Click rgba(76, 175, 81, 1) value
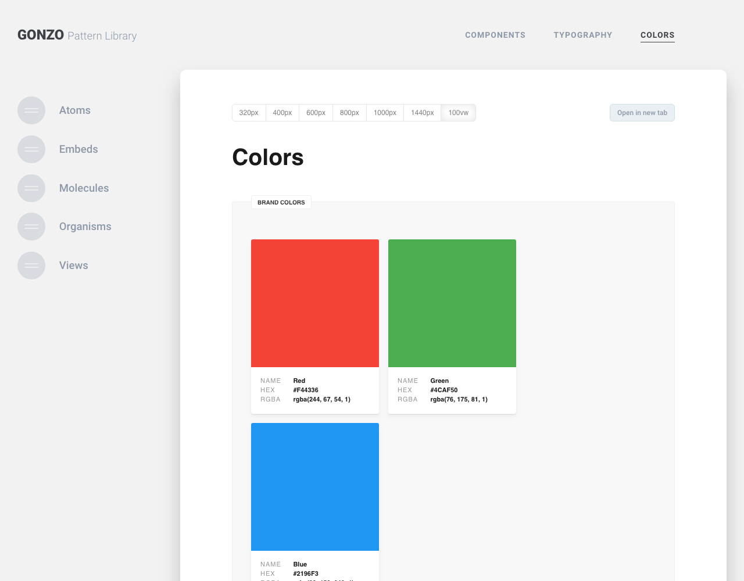The image size is (744, 581). [459, 399]
